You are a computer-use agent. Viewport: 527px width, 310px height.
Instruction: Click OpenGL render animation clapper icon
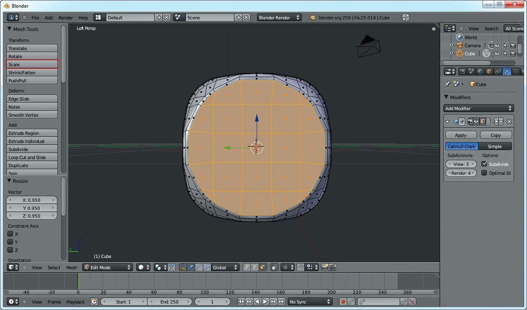pyautogui.click(x=333, y=267)
